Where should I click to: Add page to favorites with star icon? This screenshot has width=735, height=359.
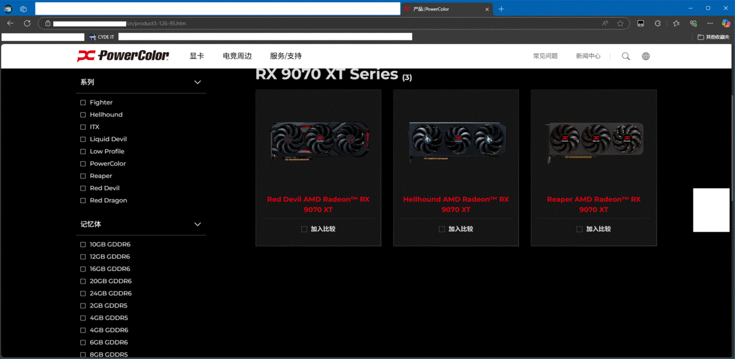coord(620,23)
